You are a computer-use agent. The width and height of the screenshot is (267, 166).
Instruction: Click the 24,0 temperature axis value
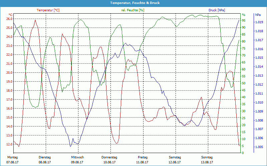point(9,37)
